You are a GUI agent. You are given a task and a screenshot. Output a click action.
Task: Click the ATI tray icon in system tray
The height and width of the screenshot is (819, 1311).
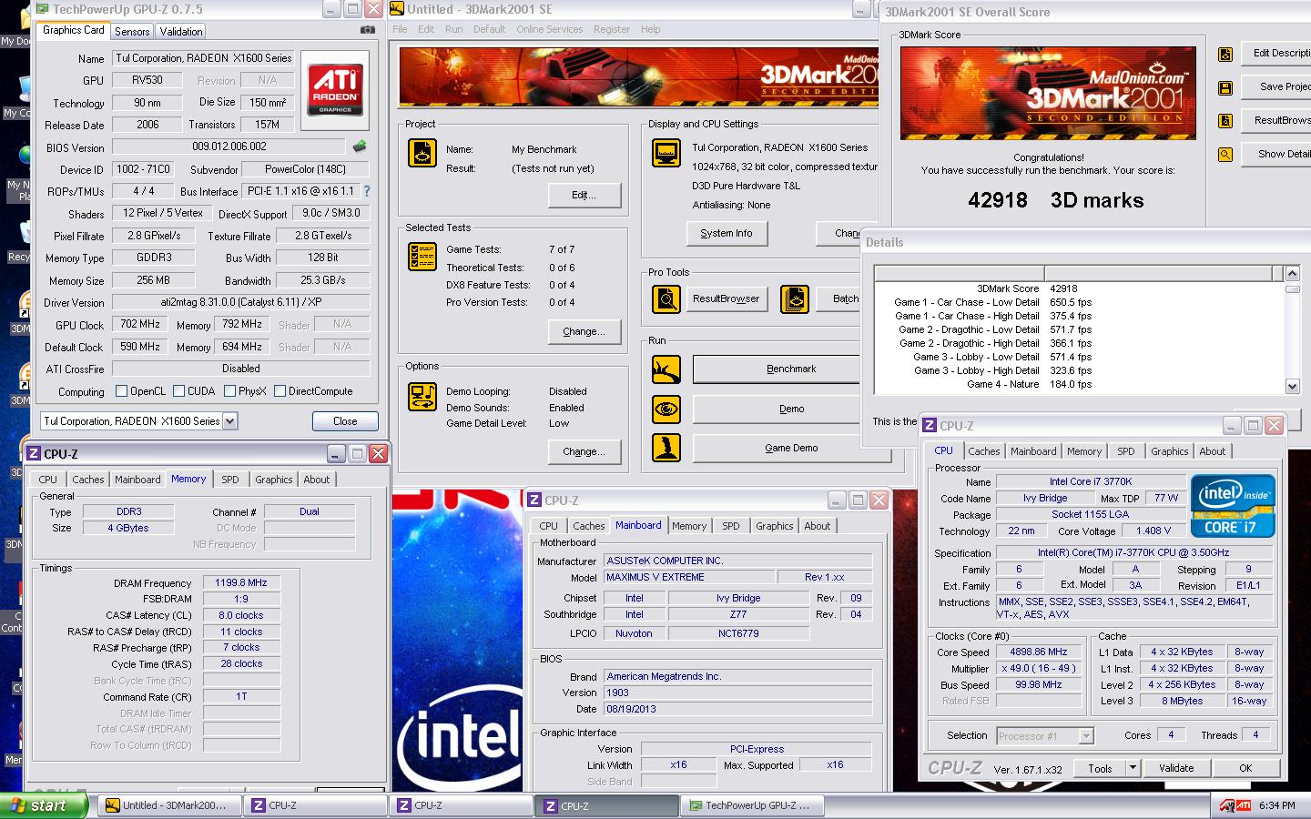(x=1242, y=805)
